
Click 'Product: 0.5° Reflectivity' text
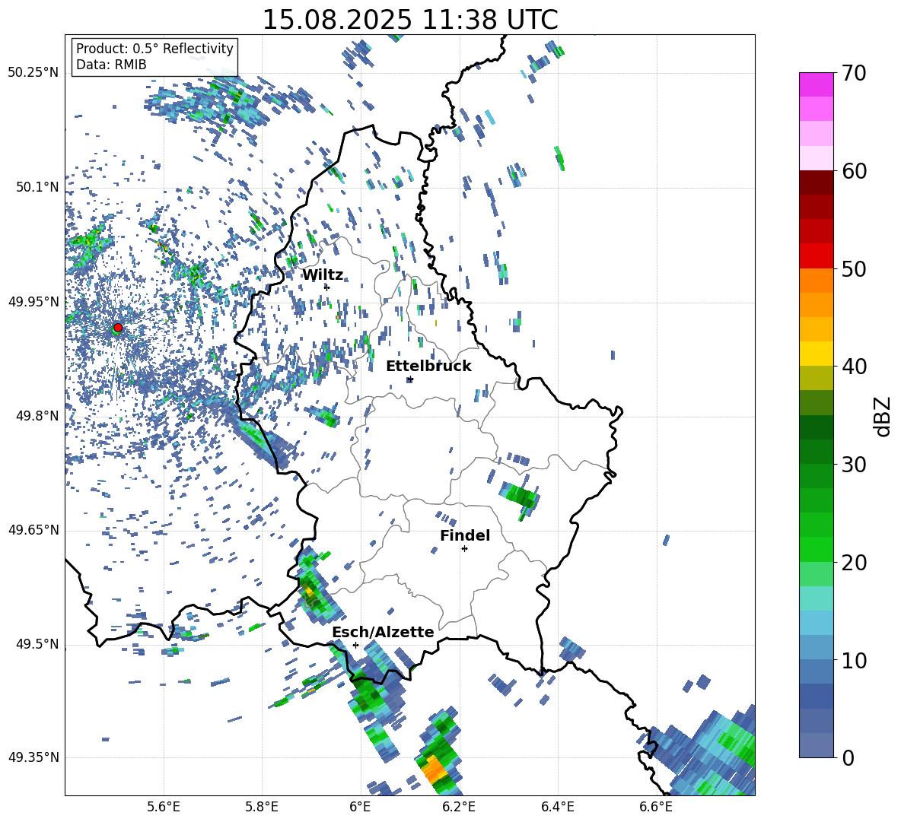click(x=154, y=48)
